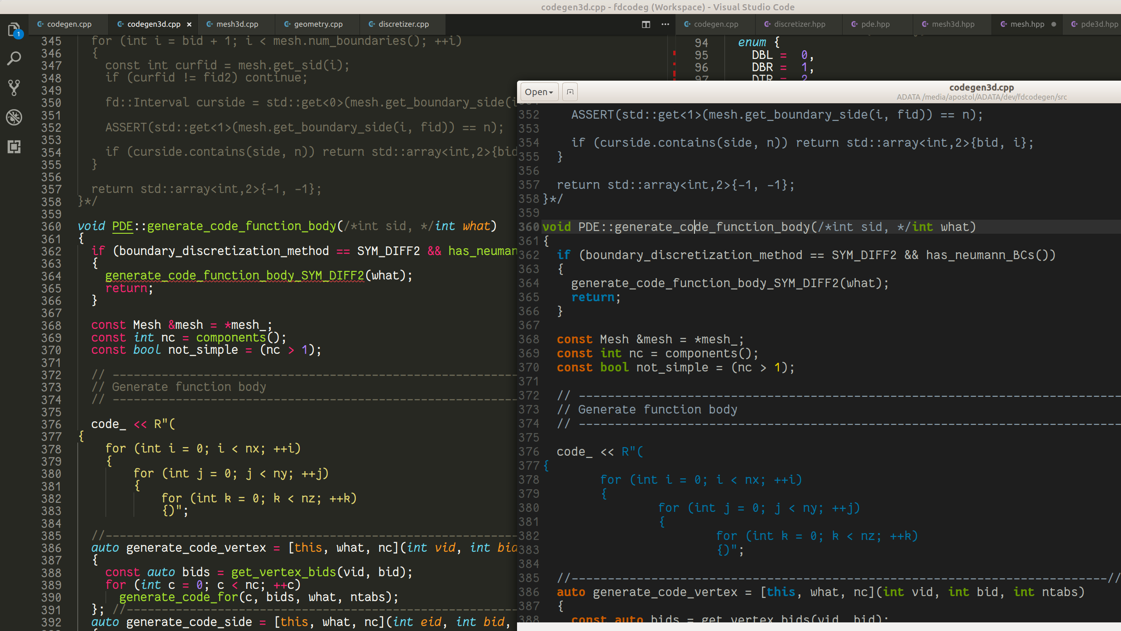The image size is (1121, 631).
Task: Open the Source Control view
Action: tap(14, 88)
